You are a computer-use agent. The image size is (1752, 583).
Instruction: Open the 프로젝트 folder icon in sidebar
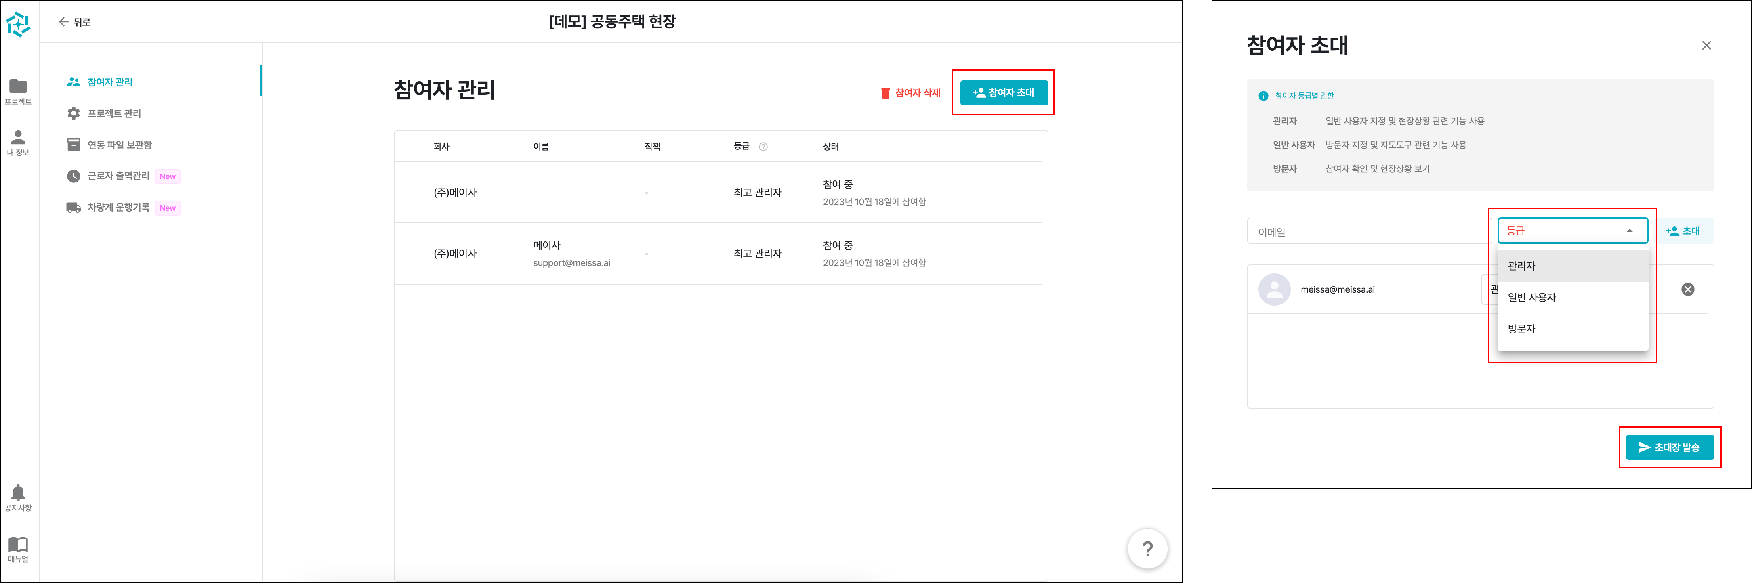18,86
